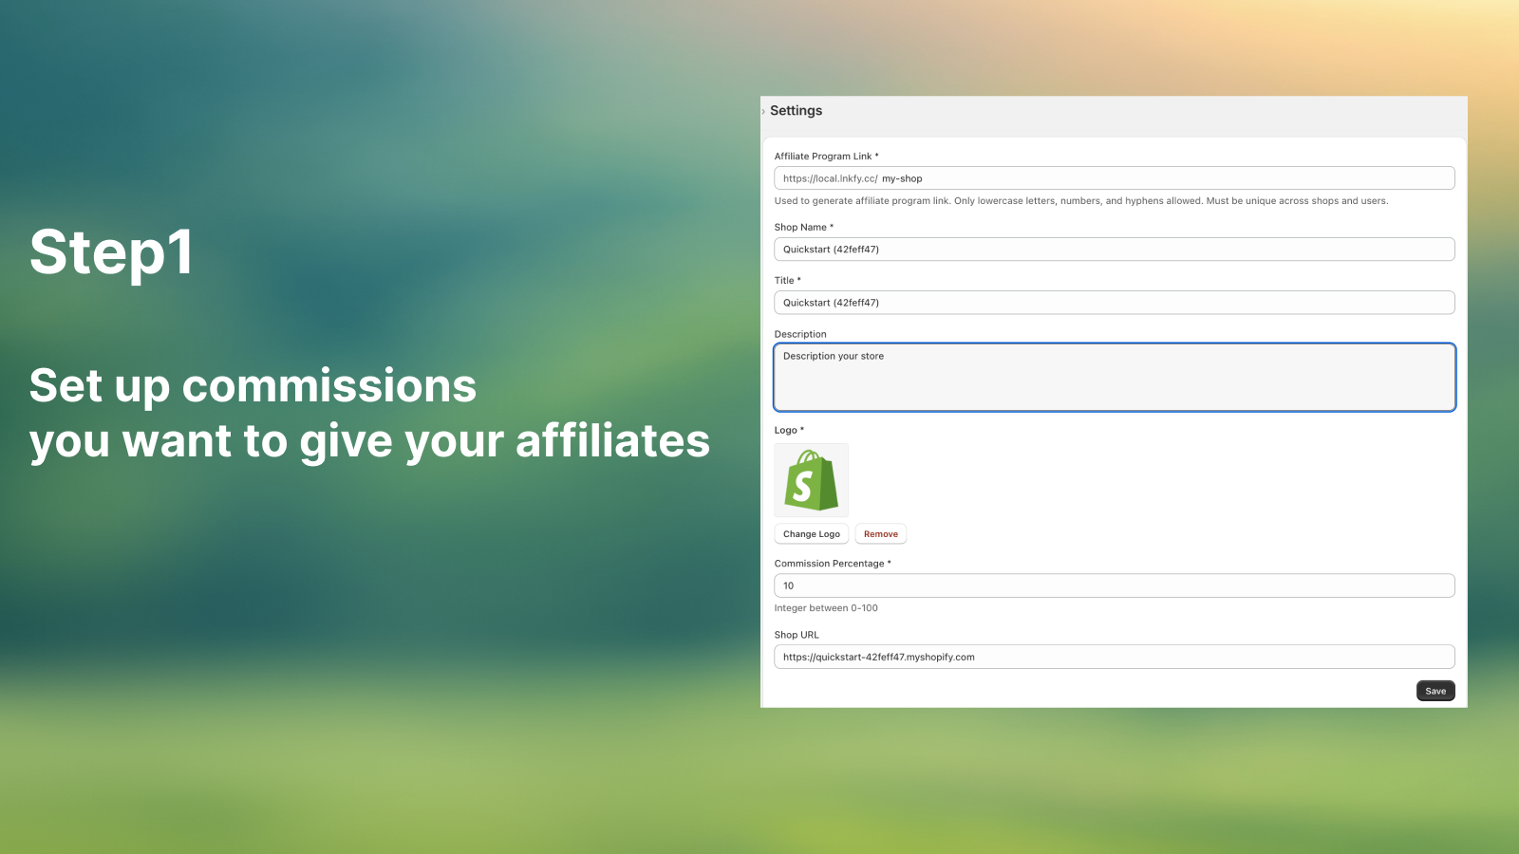
Task: Select the my-shop text in the link field
Action: point(902,177)
